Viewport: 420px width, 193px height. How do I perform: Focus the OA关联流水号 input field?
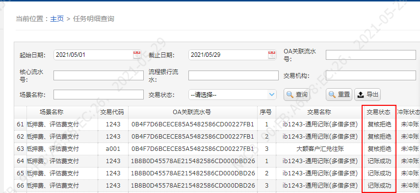(371, 55)
